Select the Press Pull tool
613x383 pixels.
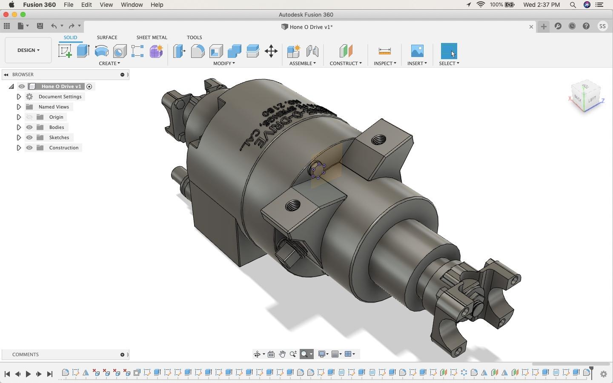coord(179,51)
